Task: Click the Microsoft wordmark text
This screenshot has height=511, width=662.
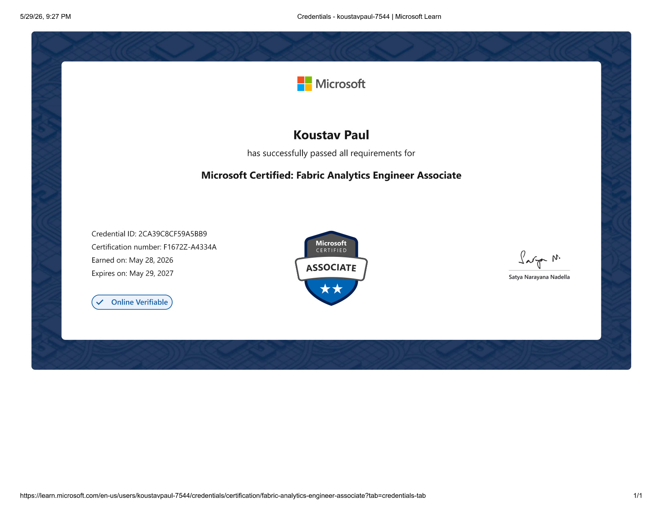Action: point(340,84)
